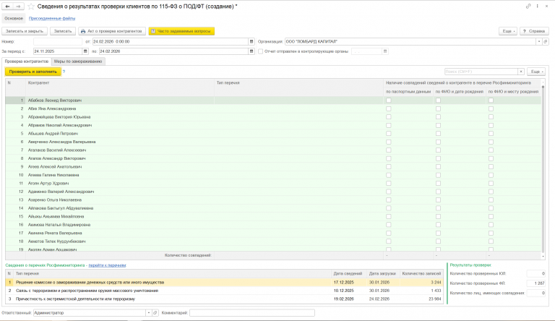Click the contractors table vertical scrollbar
555x321 pixels.
tap(543, 168)
